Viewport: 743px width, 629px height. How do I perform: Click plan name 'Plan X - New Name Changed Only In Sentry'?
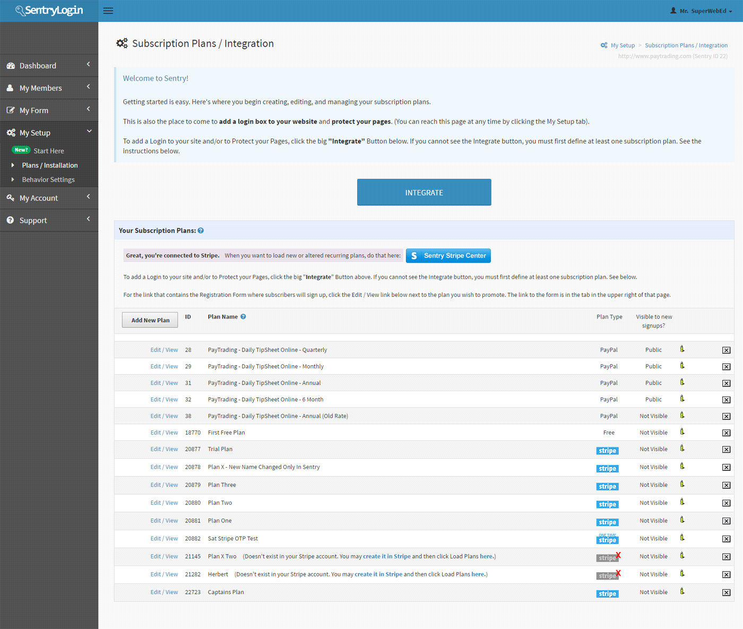[x=264, y=468]
